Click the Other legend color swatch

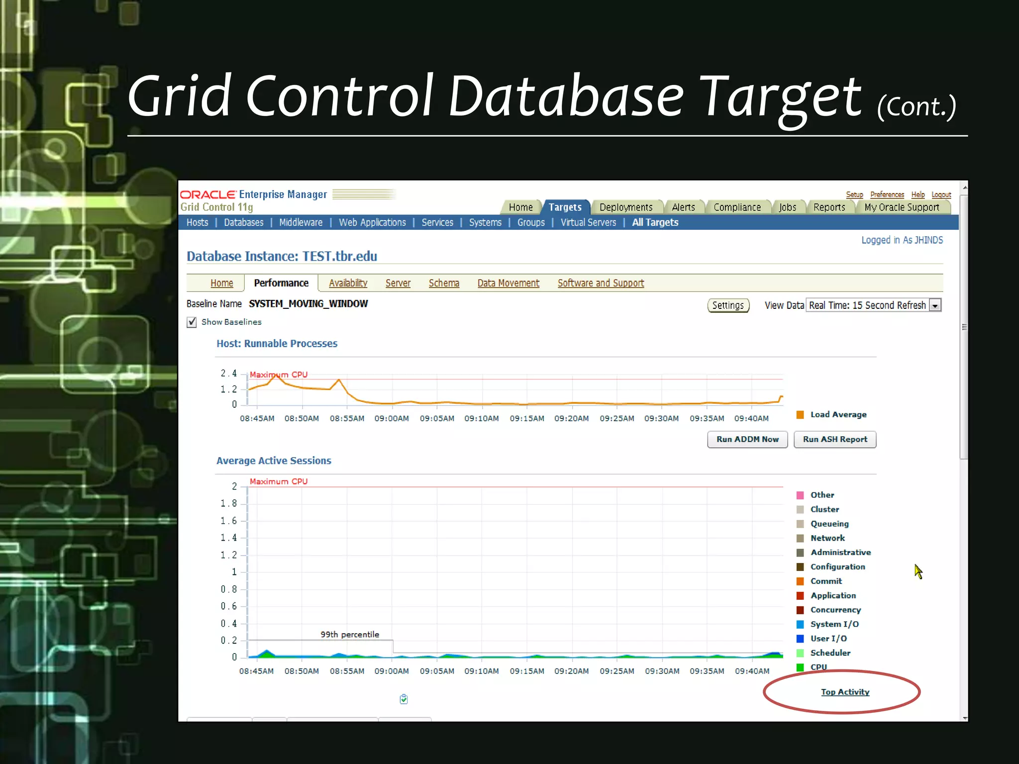click(800, 495)
